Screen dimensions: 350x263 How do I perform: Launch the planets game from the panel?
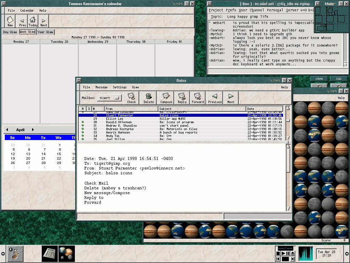(67, 254)
